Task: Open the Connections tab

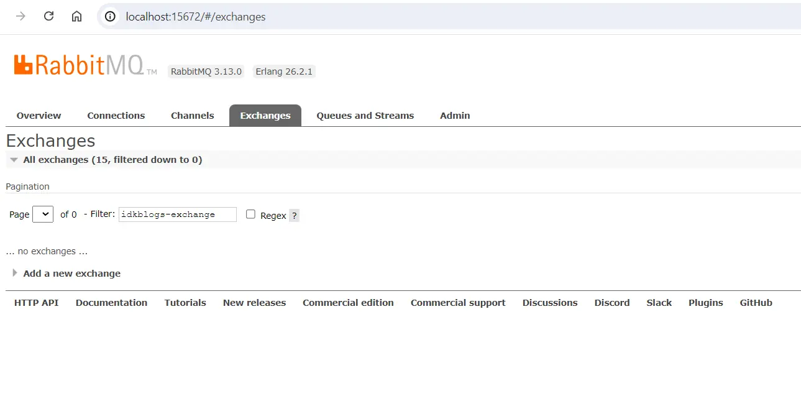Action: tap(116, 116)
